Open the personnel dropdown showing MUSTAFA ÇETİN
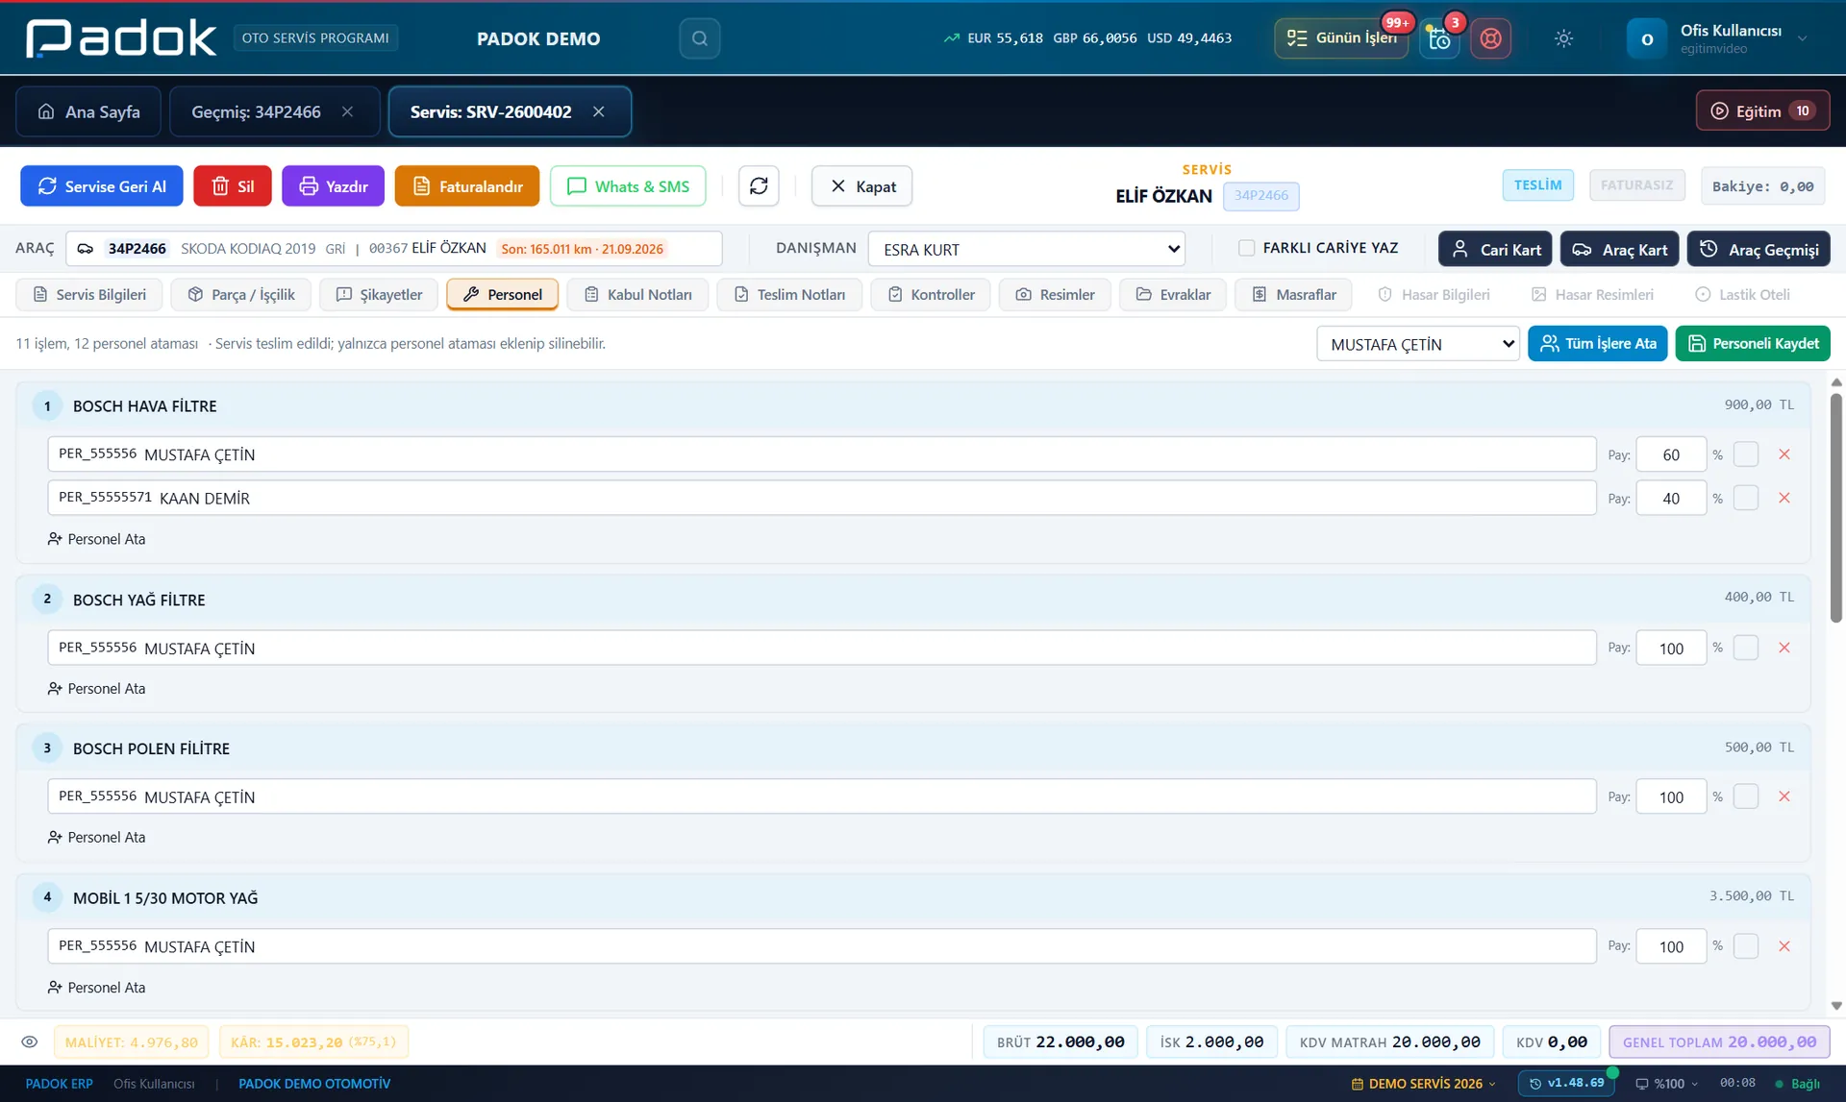This screenshot has width=1846, height=1102. (1417, 344)
